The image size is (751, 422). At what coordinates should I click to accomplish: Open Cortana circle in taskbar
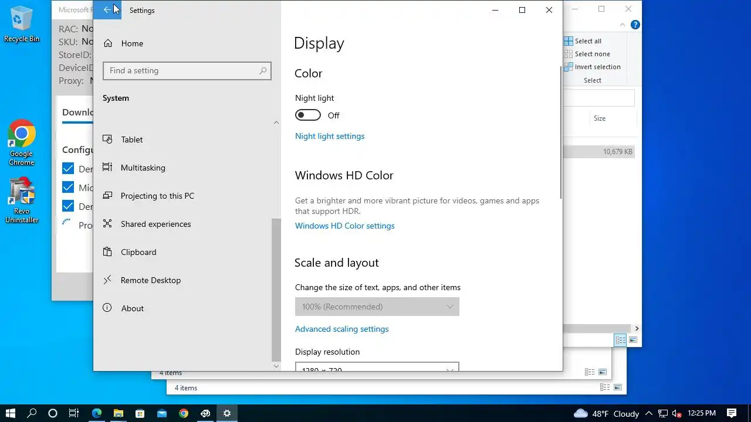coord(53,413)
